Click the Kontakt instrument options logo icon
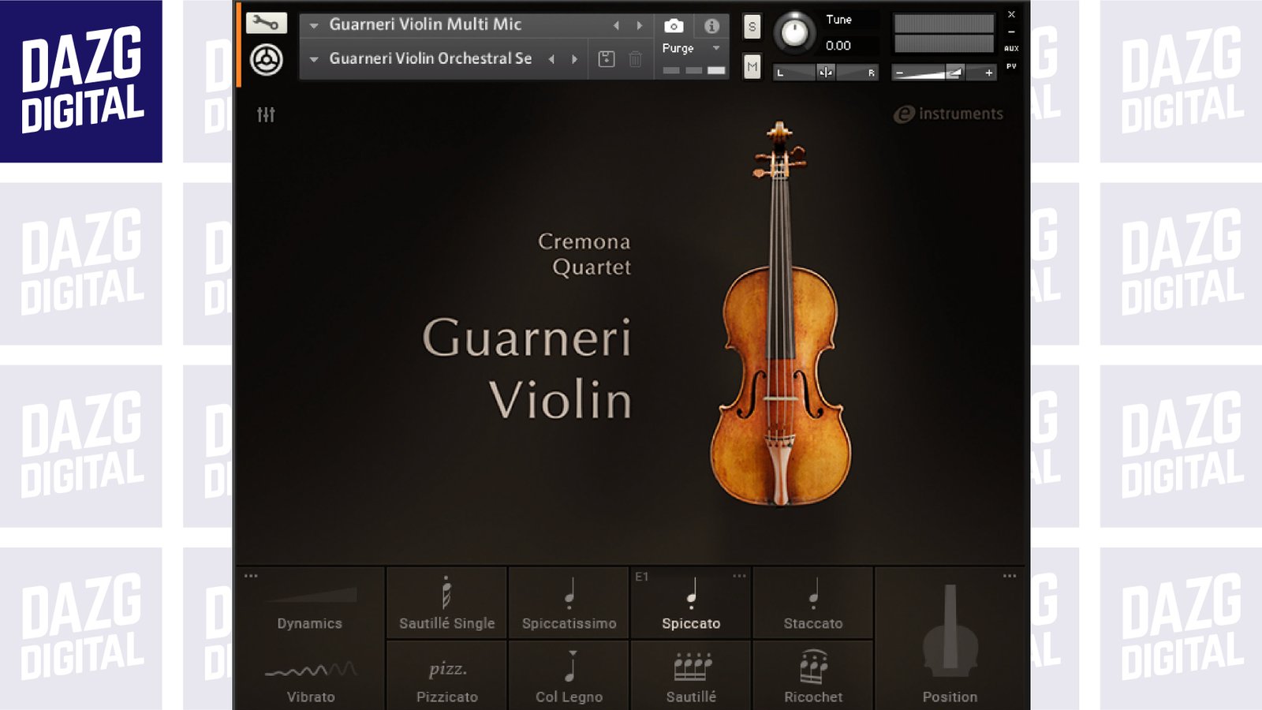The image size is (1262, 710). pyautogui.click(x=267, y=60)
